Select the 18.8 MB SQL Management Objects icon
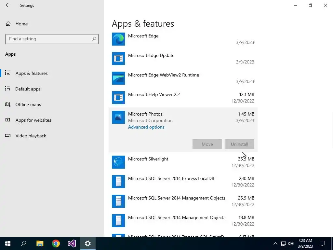Viewport: 333px width, 250px height. (118, 221)
